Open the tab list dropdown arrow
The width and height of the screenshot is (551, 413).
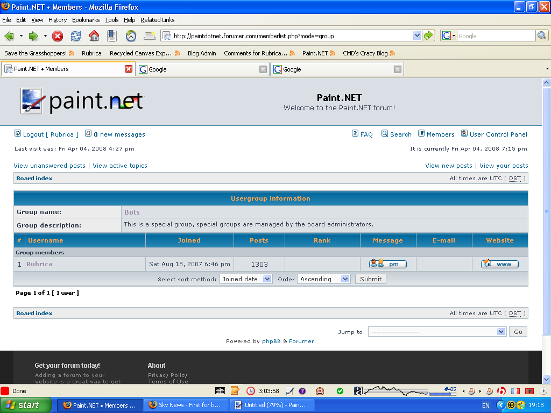pyautogui.click(x=547, y=69)
